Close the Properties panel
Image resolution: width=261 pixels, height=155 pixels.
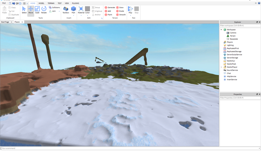pos(260,94)
